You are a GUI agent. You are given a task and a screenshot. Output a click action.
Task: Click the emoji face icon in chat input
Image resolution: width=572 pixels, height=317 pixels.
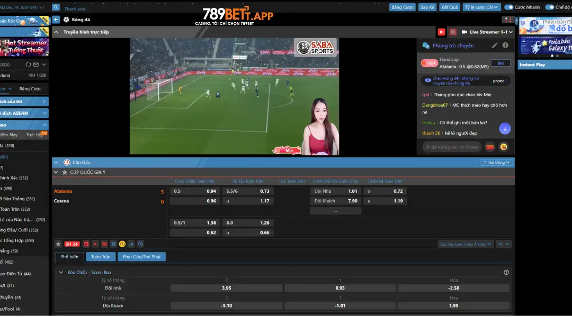(504, 147)
